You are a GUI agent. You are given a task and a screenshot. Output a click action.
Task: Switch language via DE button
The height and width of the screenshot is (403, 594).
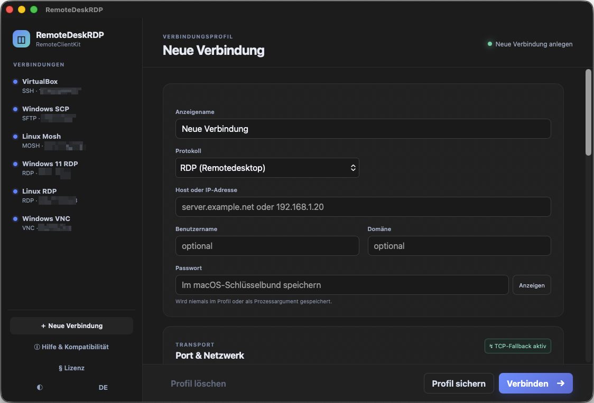(103, 388)
